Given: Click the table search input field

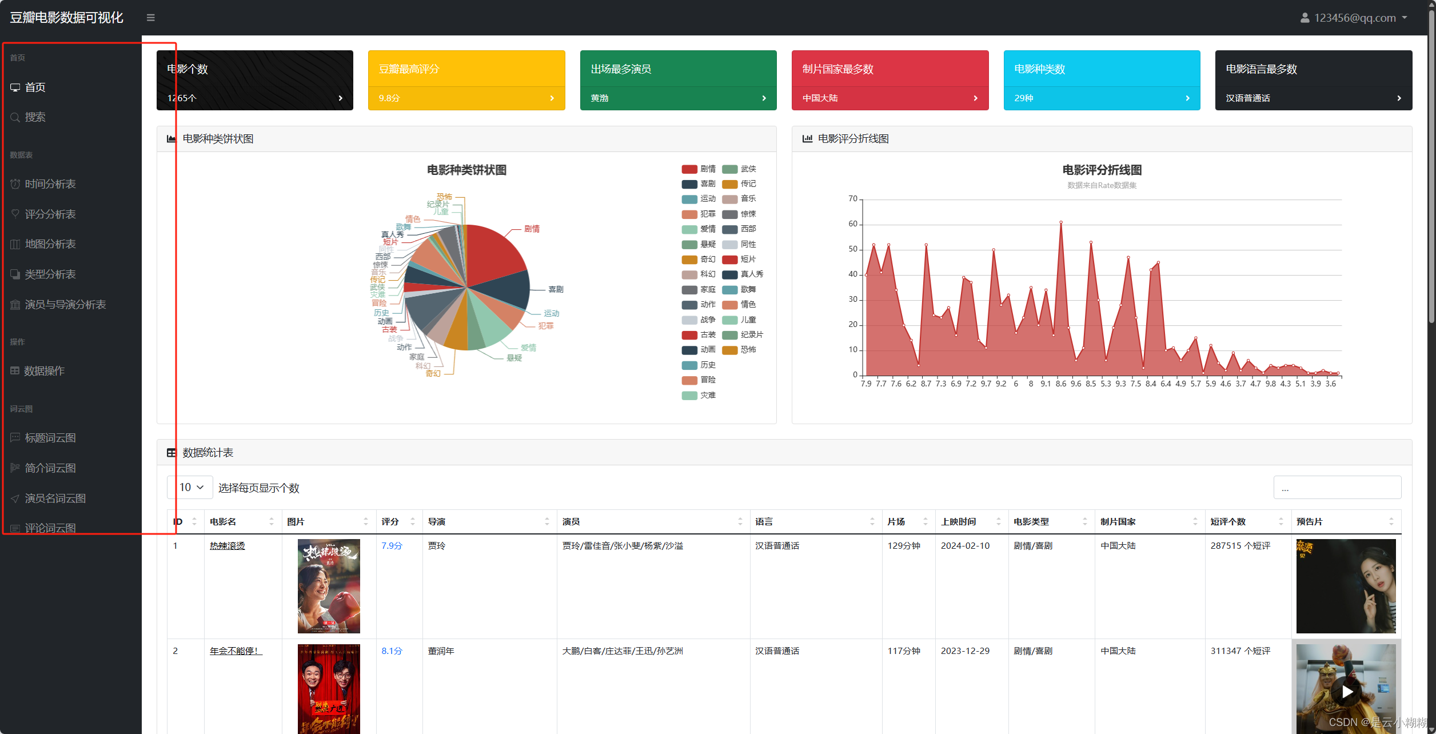Looking at the screenshot, I should [1337, 488].
